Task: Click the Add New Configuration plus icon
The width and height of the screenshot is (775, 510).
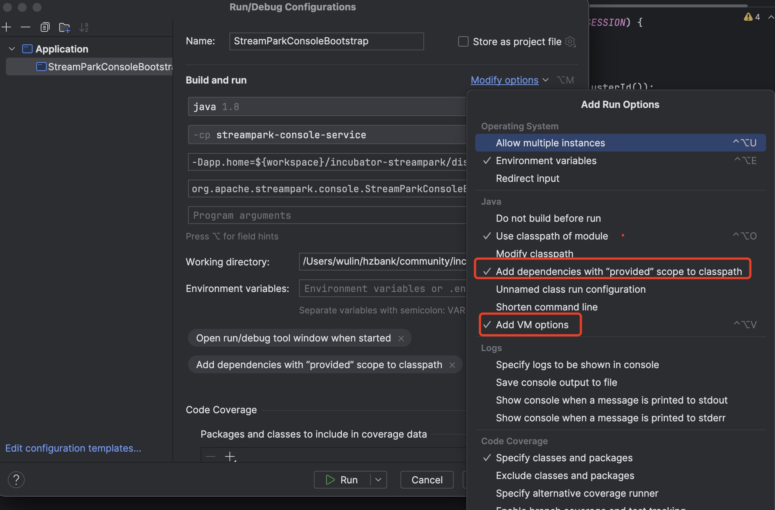Action: pos(7,27)
